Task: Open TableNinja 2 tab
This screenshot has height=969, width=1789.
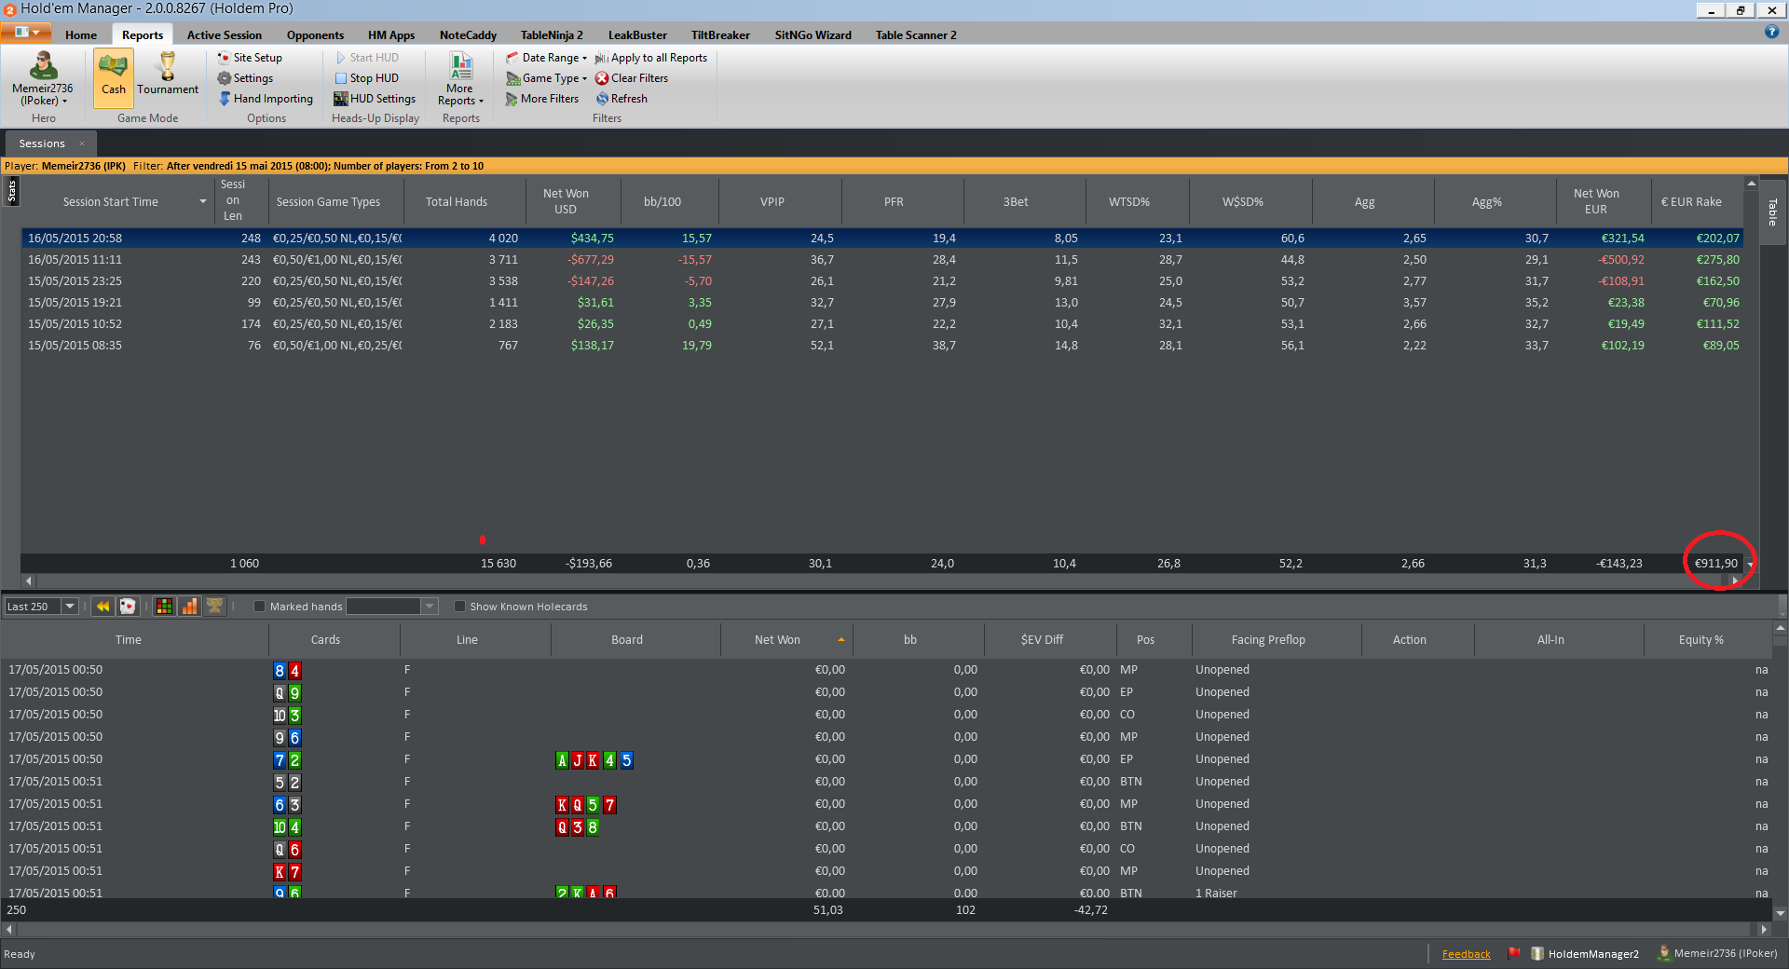Action: point(552,35)
